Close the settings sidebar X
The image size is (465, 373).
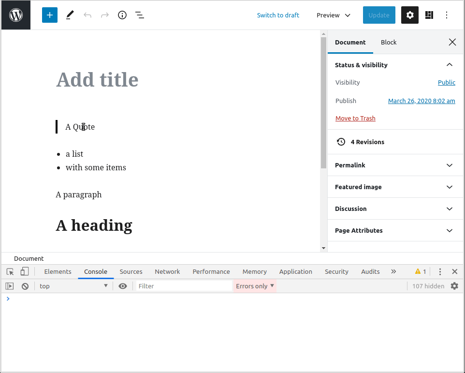pyautogui.click(x=452, y=42)
